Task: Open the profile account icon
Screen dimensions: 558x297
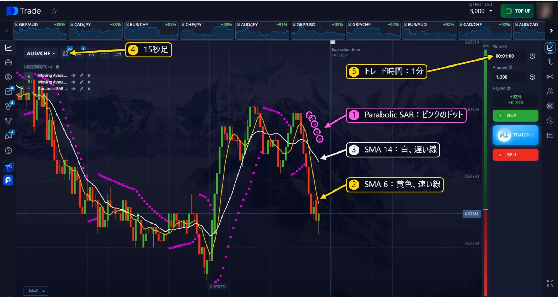Action: (x=8, y=77)
